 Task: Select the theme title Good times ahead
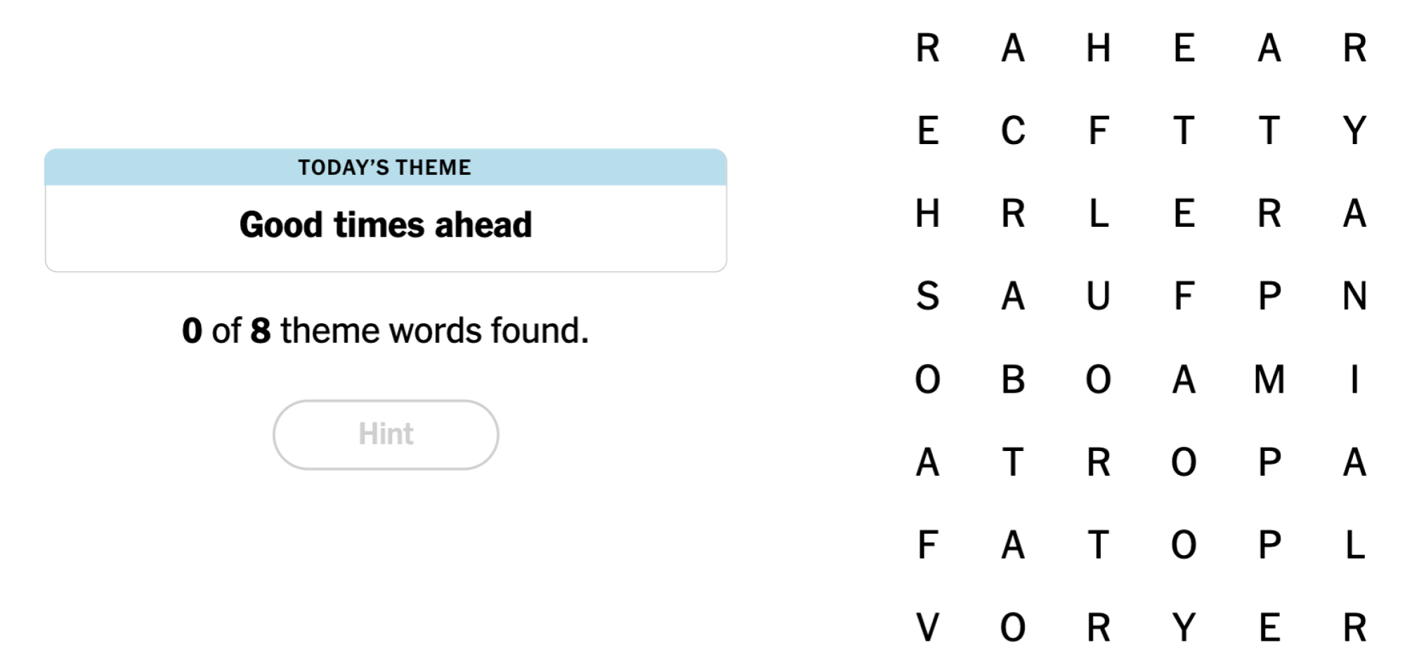pyautogui.click(x=386, y=223)
